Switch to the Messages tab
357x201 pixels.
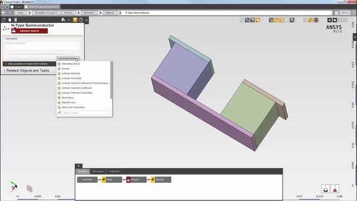[98, 171]
